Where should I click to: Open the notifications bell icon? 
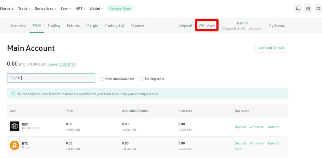click(x=298, y=8)
